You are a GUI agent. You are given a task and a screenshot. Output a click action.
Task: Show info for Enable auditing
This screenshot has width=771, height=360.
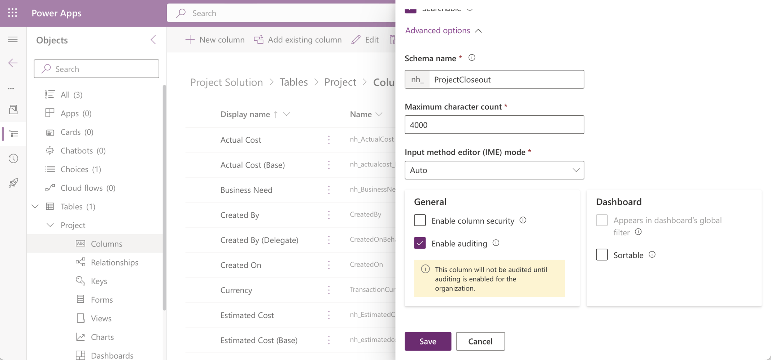(x=496, y=243)
